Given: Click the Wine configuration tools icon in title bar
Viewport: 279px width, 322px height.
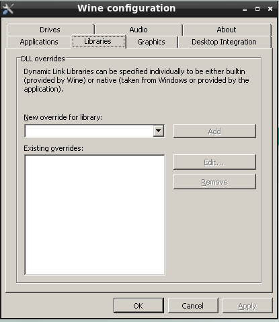Looking at the screenshot, I should click(x=8, y=9).
